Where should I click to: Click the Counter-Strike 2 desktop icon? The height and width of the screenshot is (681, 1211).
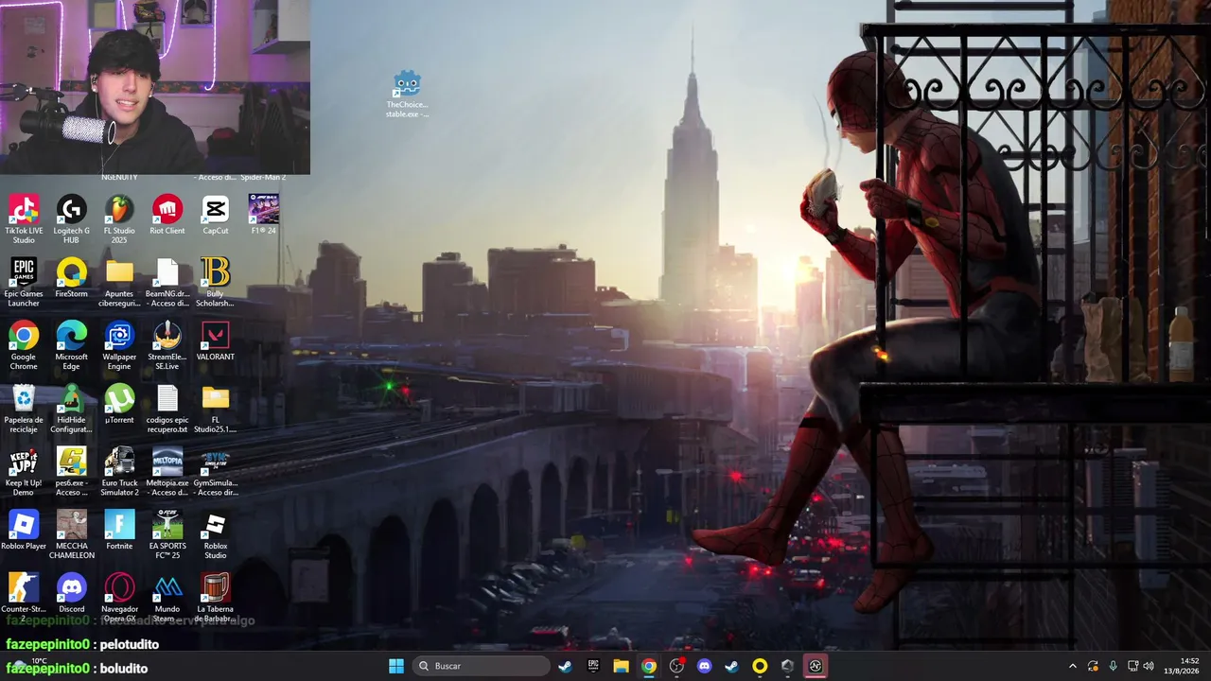24,598
